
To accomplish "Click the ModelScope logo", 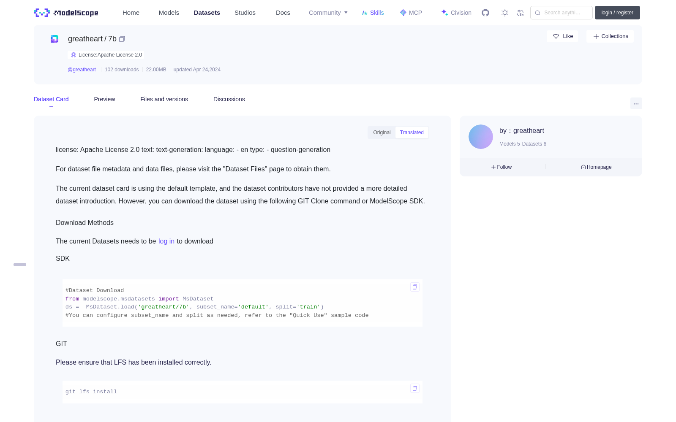I will pos(66,13).
